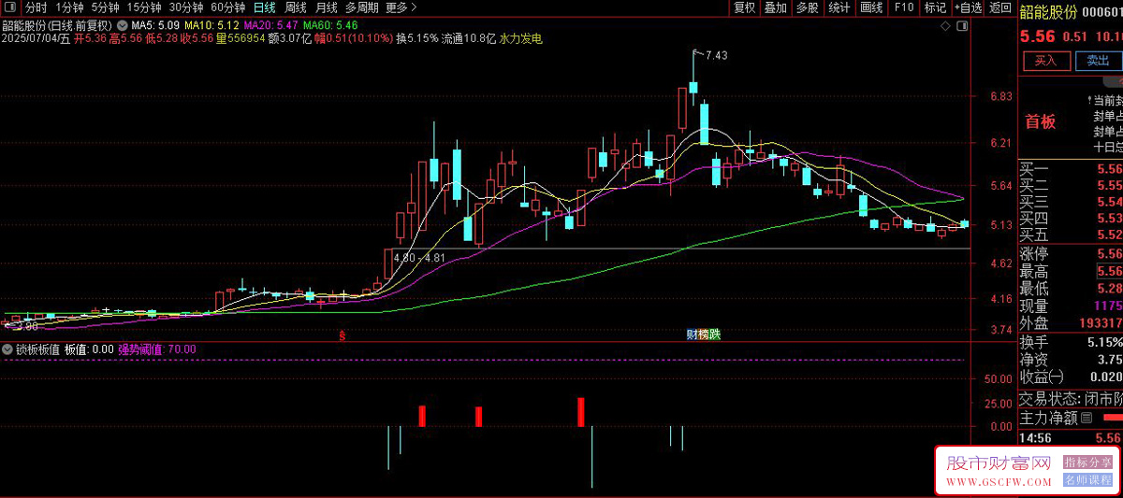
Task: Click the MA60: 5.46 label
Action: 330,24
